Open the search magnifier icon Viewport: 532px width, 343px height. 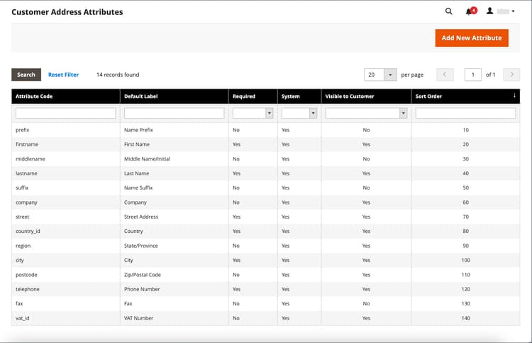tap(448, 11)
